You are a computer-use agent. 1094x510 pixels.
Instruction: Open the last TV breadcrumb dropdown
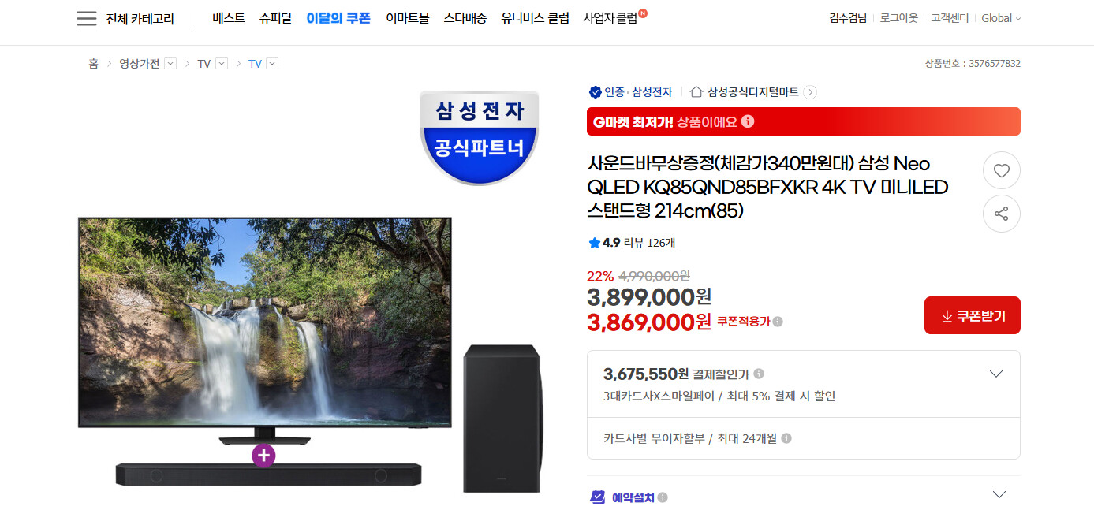[x=272, y=64]
